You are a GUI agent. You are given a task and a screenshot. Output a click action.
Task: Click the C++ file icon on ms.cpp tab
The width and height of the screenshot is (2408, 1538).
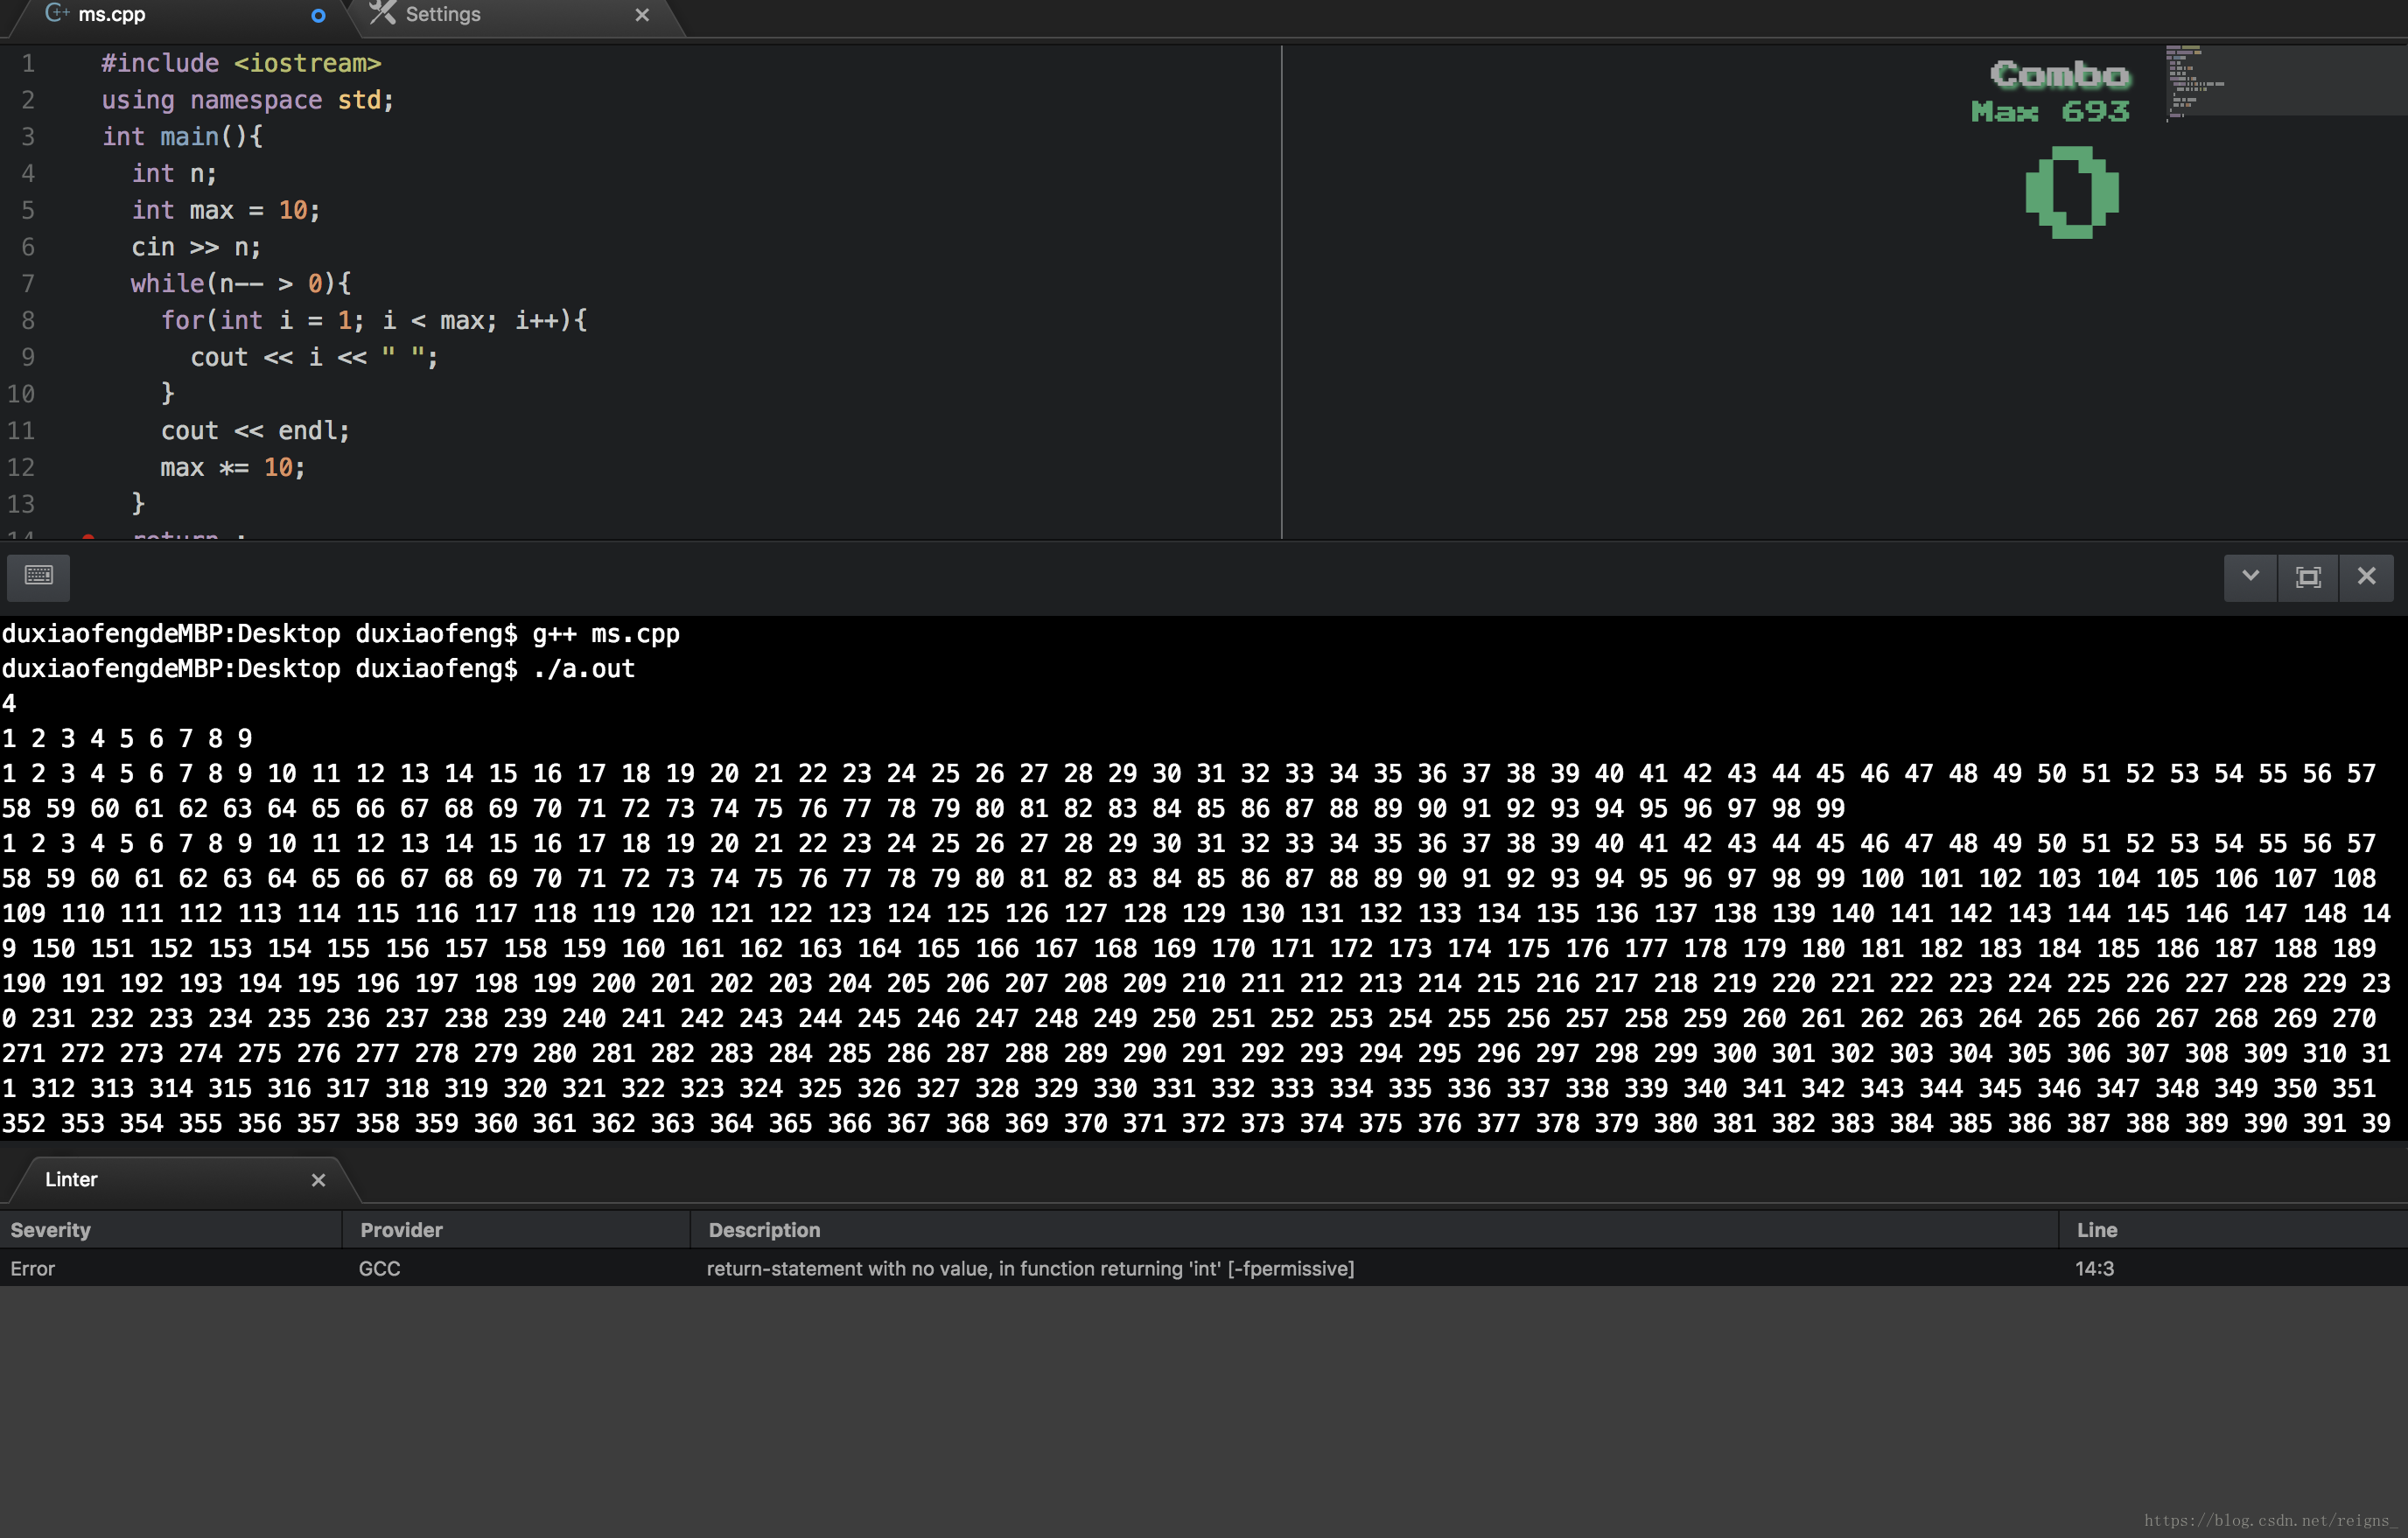click(x=57, y=13)
